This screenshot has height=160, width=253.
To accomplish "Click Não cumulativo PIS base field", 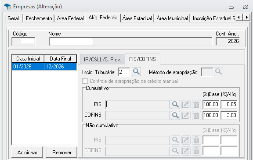I will point(211,140).
